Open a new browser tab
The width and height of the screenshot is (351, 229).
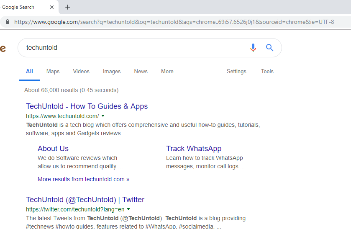coord(68,7)
